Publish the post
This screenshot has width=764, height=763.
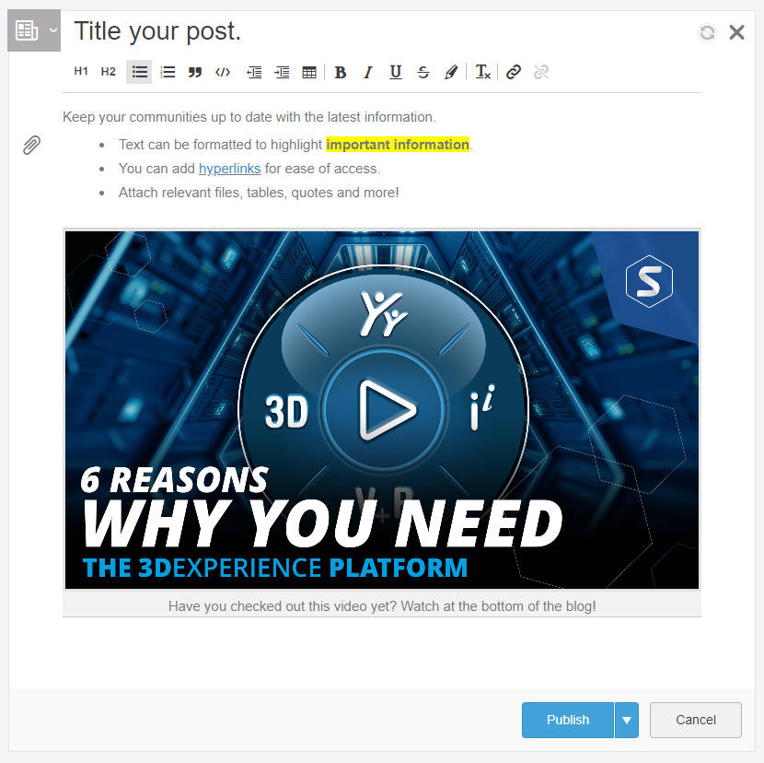pyautogui.click(x=567, y=720)
